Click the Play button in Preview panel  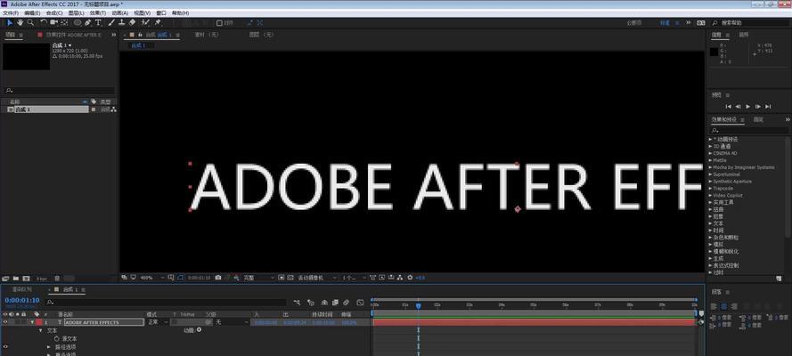(748, 107)
